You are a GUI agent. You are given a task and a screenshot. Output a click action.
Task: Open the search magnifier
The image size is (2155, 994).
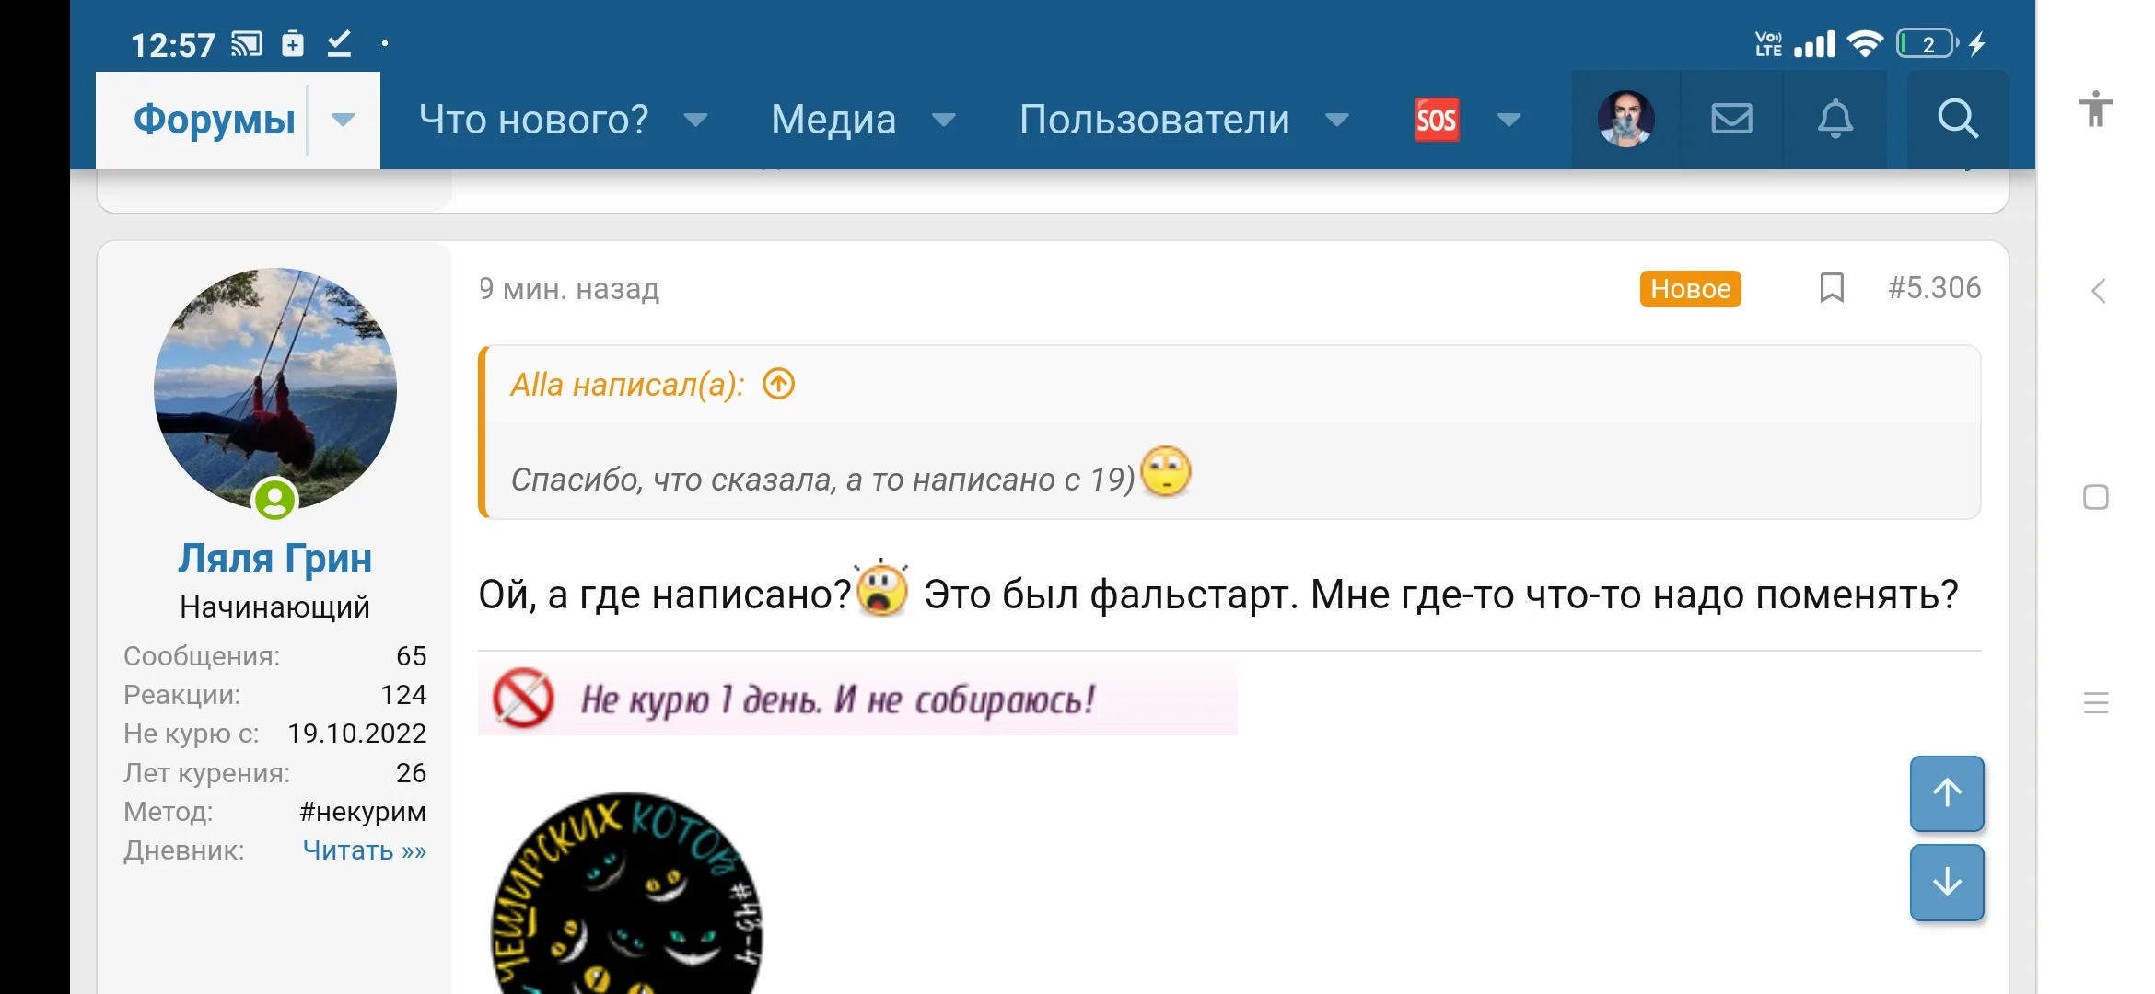coord(1957,120)
